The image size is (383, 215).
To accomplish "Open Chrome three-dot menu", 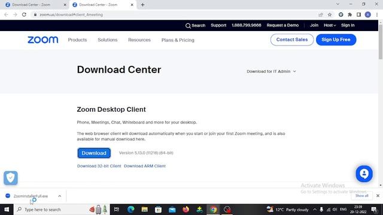I will 377,14.
